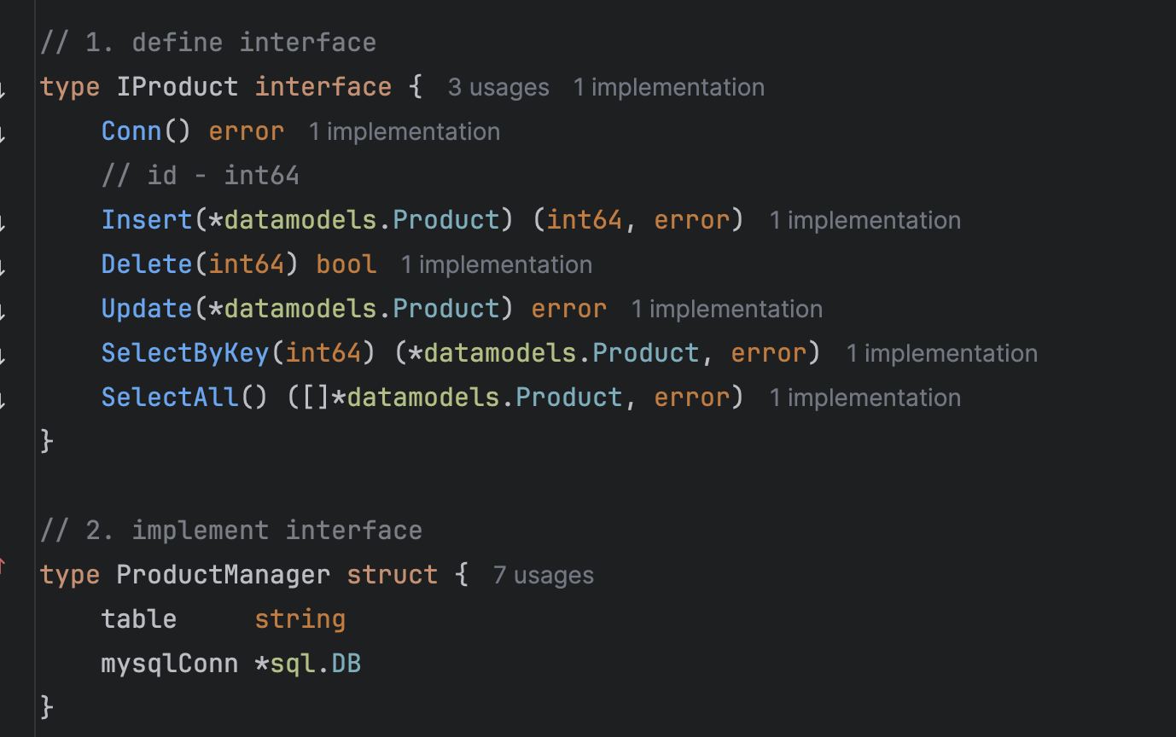This screenshot has height=737, width=1176.
Task: Click the closing brace of the IProduct interface
Action: (x=48, y=442)
